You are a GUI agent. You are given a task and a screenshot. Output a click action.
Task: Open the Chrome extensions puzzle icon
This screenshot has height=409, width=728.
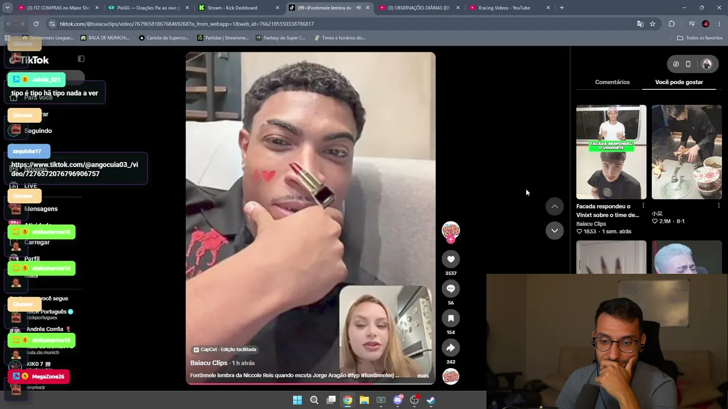click(672, 24)
